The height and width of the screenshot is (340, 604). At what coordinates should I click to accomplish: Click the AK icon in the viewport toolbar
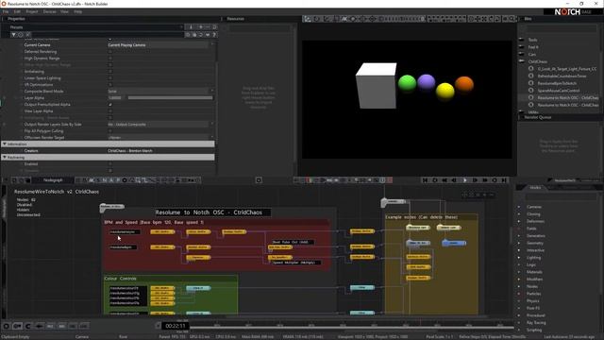[x=344, y=19]
